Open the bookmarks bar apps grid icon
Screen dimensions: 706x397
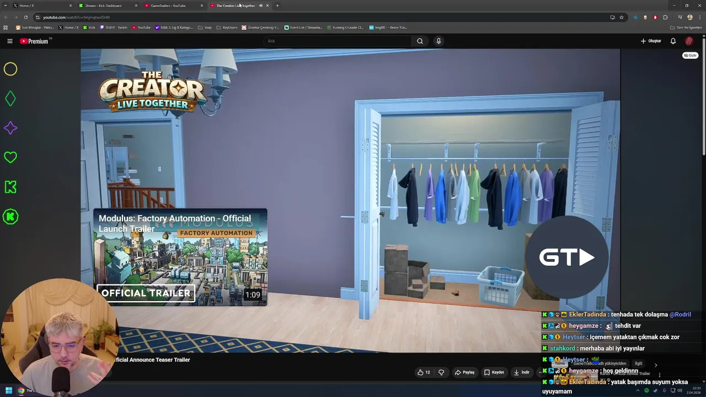[6, 27]
